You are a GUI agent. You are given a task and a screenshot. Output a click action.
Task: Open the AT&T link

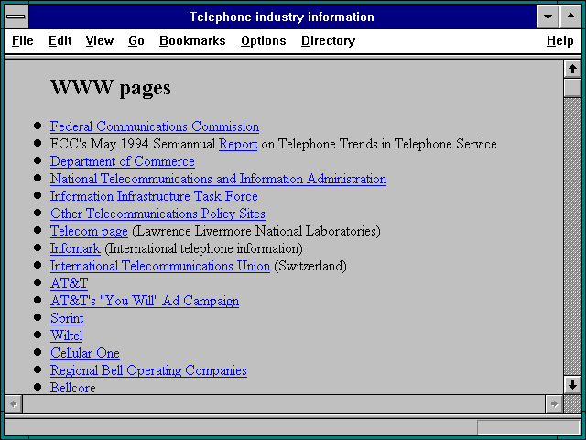70,283
